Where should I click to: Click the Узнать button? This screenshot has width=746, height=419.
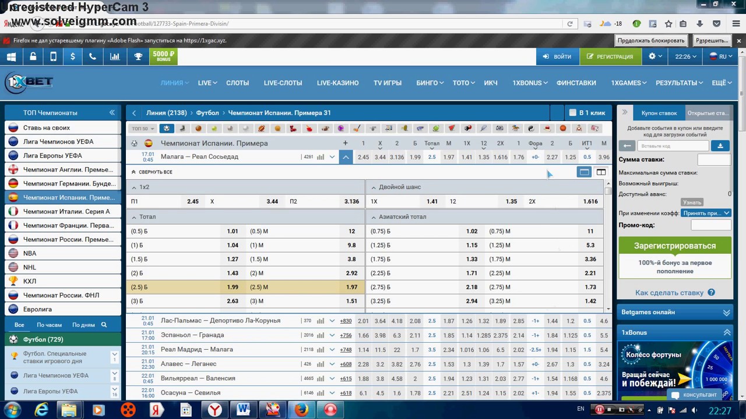[x=692, y=203]
